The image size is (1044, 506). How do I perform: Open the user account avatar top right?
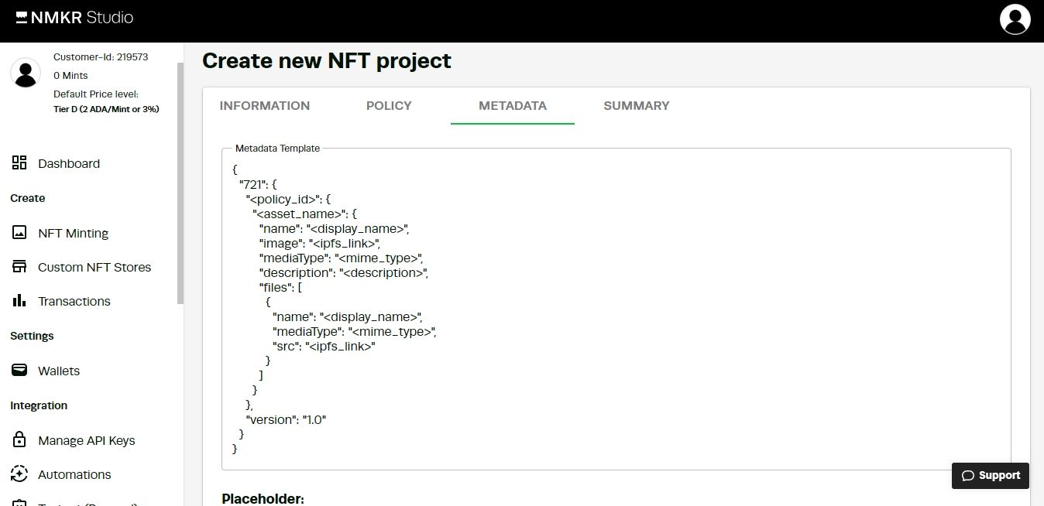click(1015, 20)
